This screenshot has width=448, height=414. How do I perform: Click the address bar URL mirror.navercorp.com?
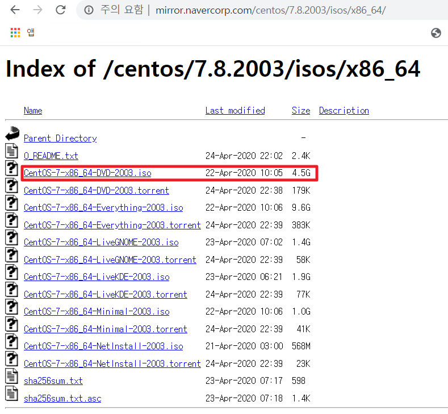271,10
